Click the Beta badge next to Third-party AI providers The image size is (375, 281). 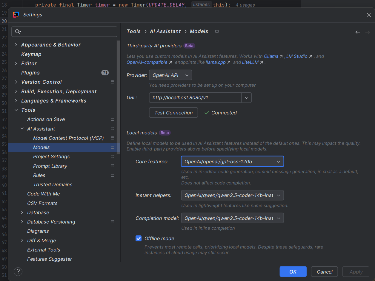pyautogui.click(x=189, y=46)
